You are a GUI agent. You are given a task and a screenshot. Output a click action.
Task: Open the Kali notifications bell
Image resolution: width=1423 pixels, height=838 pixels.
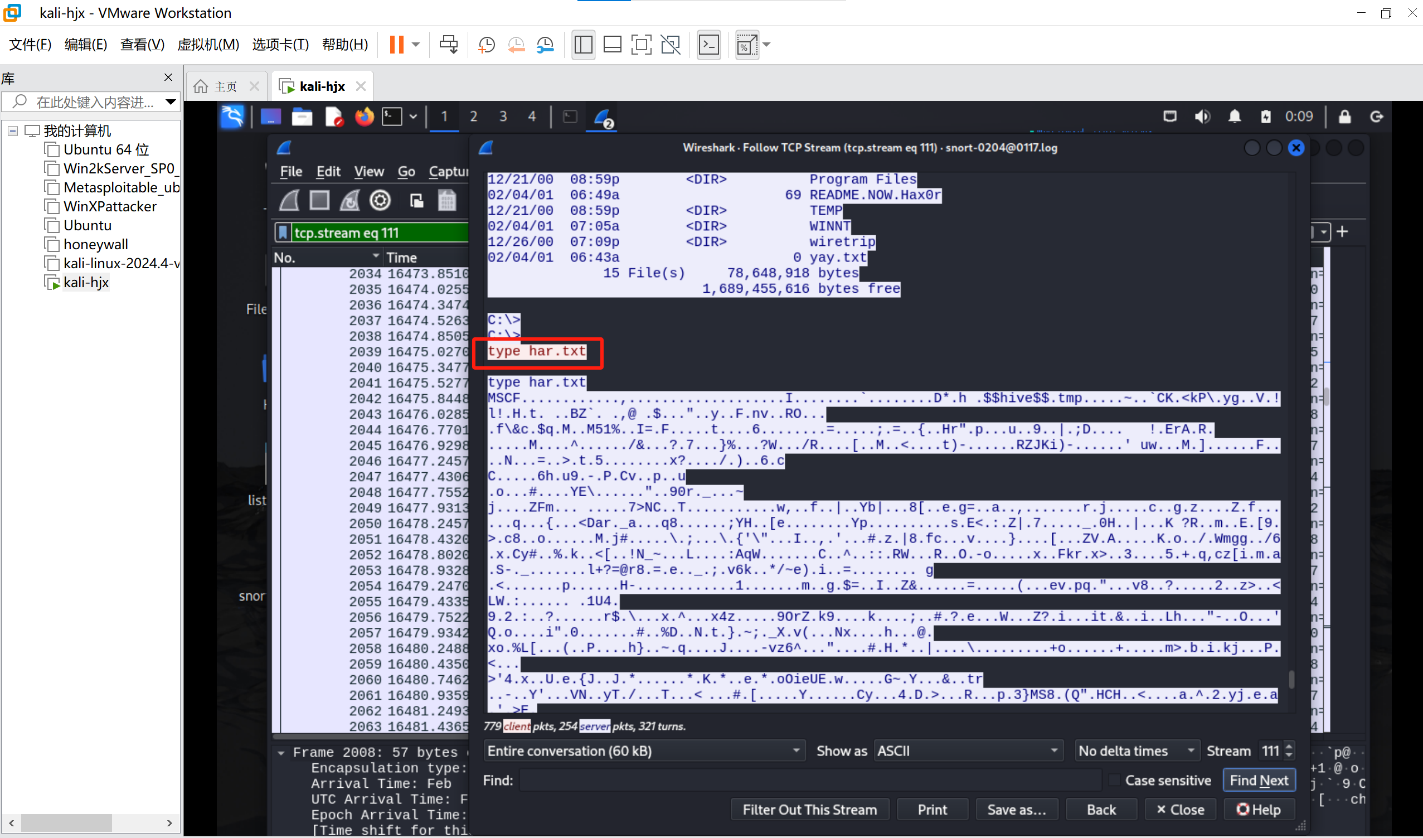[x=1235, y=117]
